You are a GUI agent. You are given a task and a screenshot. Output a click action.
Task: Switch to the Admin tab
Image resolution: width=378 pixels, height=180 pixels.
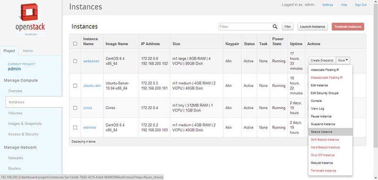click(x=28, y=51)
